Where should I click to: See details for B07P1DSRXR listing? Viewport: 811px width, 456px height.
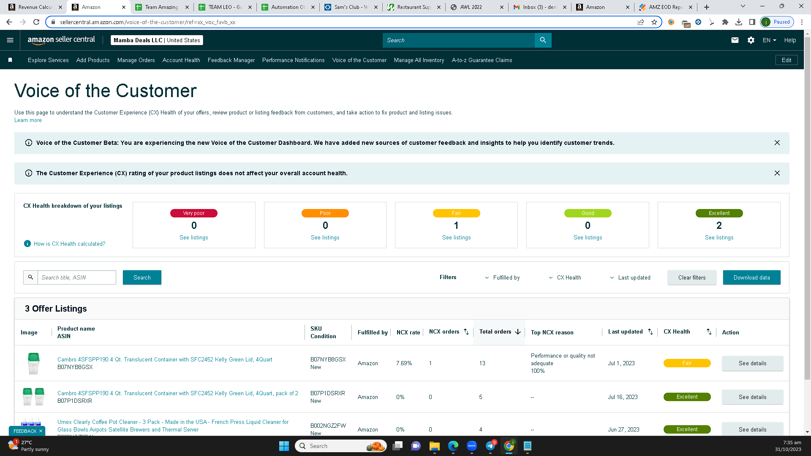pyautogui.click(x=752, y=397)
